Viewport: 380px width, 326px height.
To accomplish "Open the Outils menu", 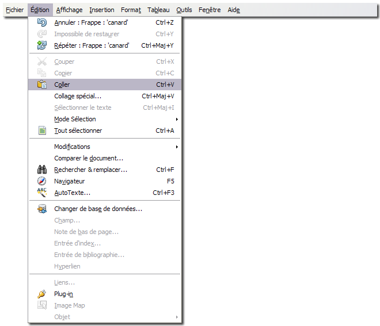I will [x=184, y=10].
